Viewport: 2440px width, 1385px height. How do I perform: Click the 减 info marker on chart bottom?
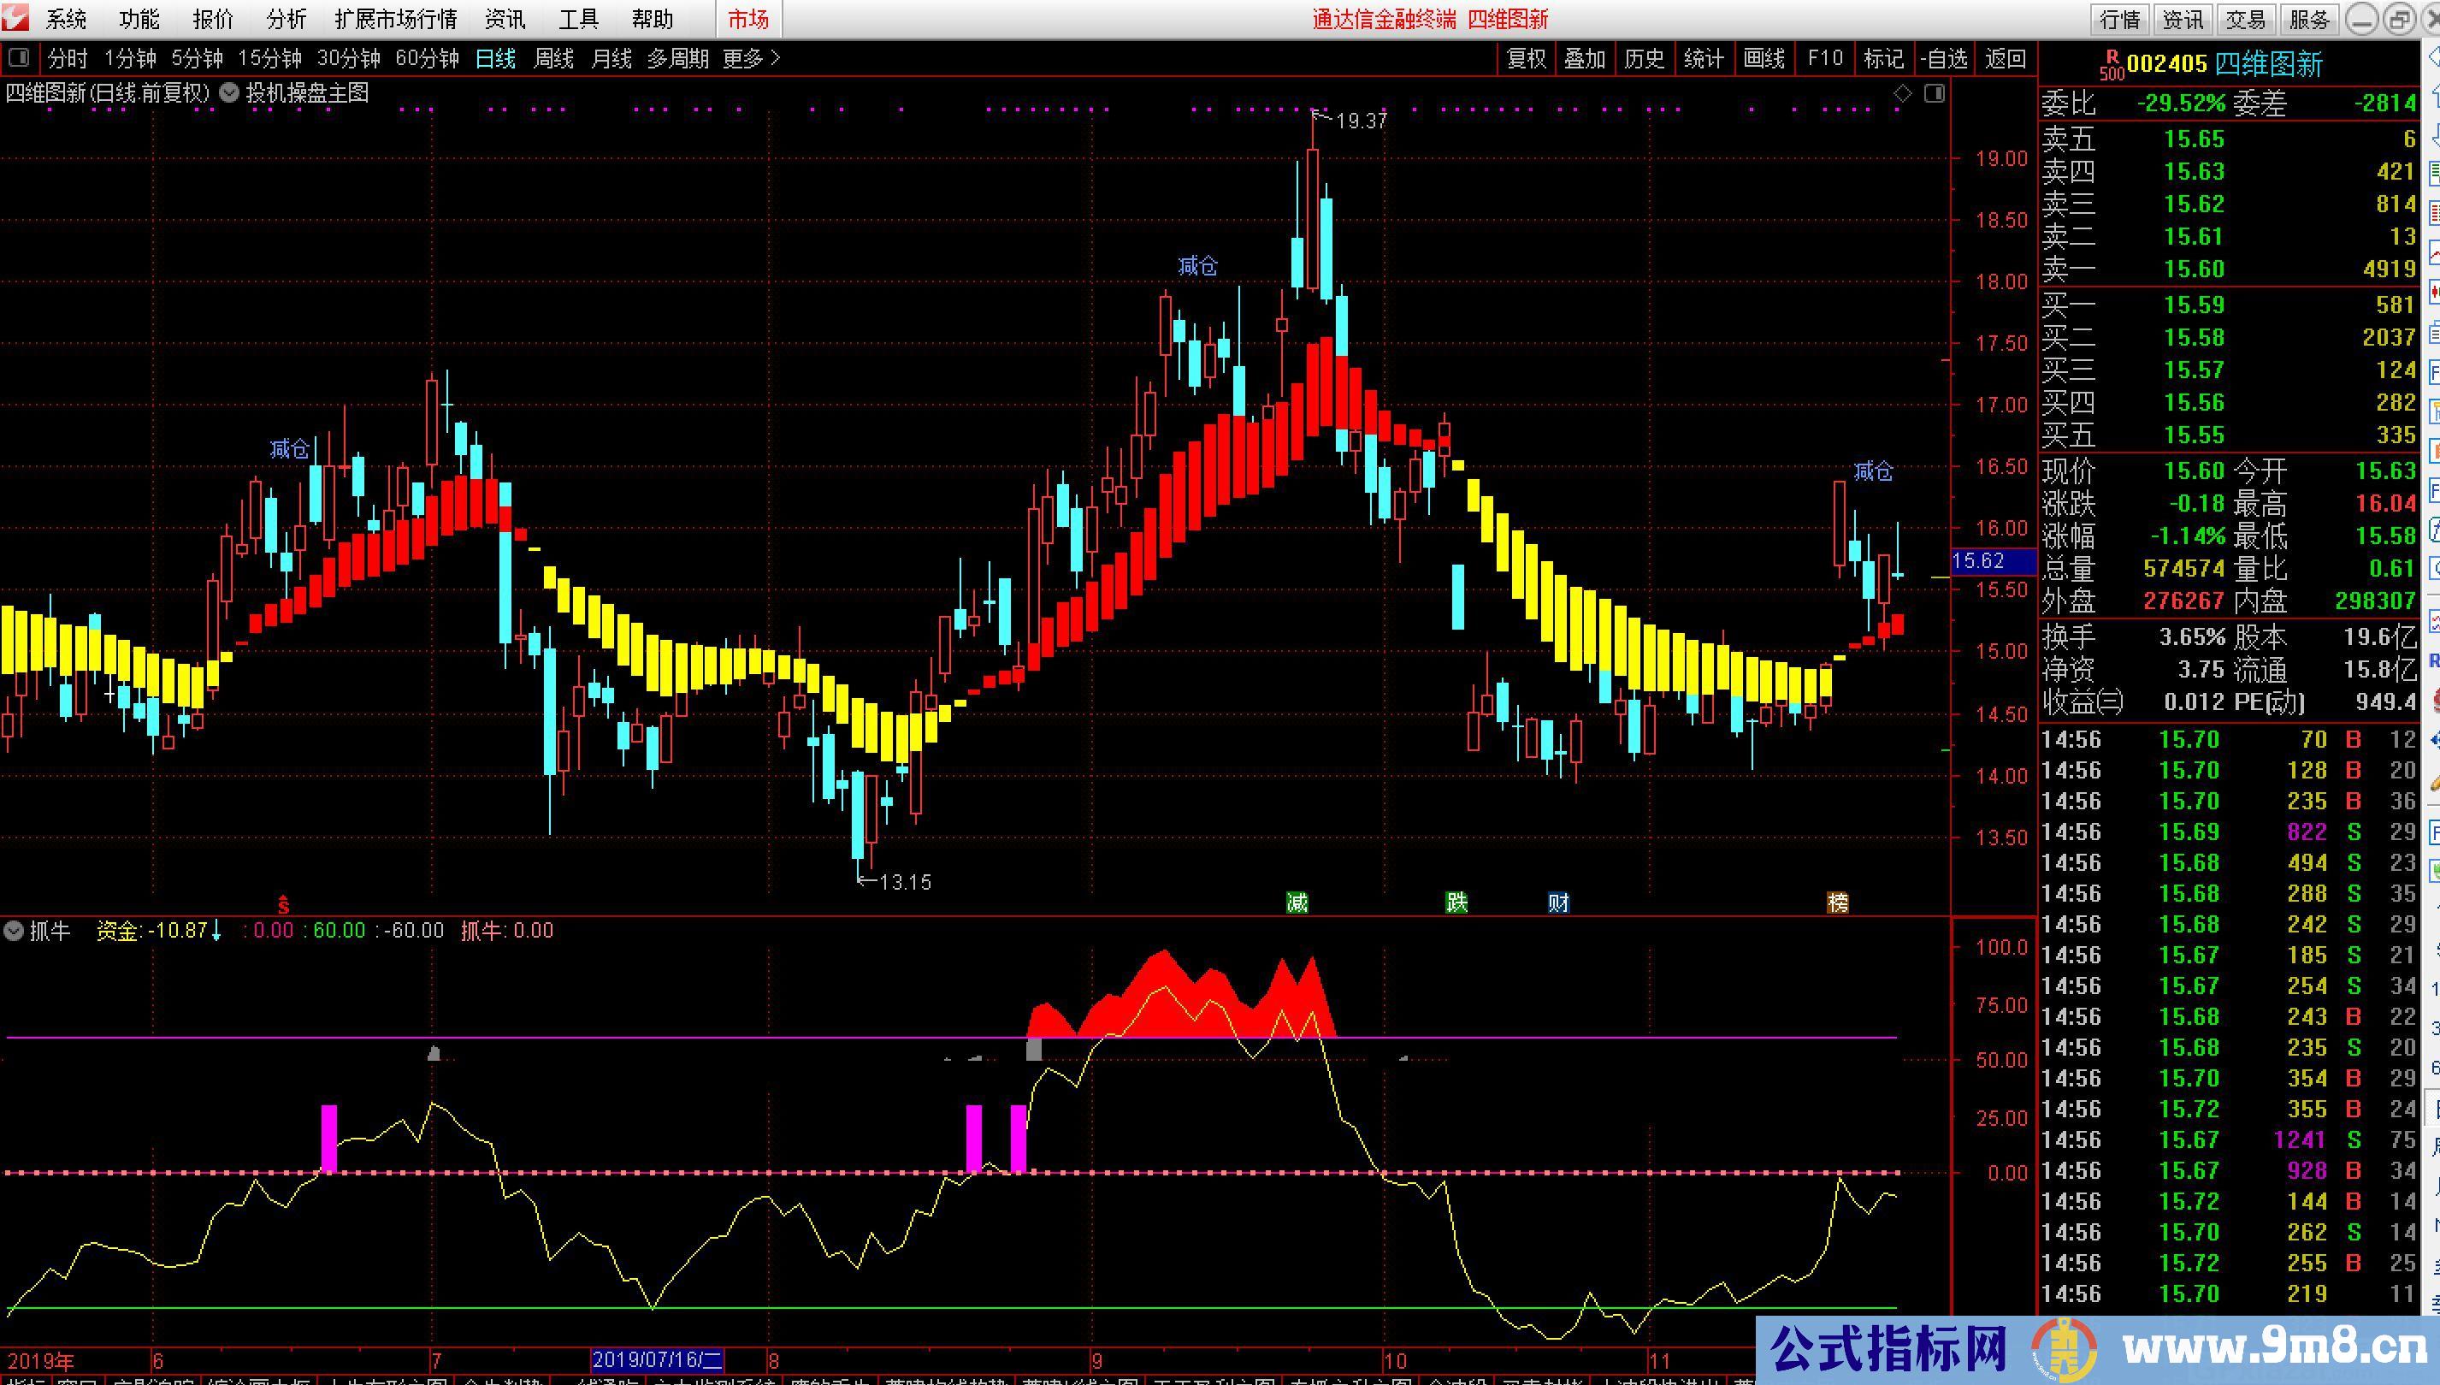point(1297,902)
